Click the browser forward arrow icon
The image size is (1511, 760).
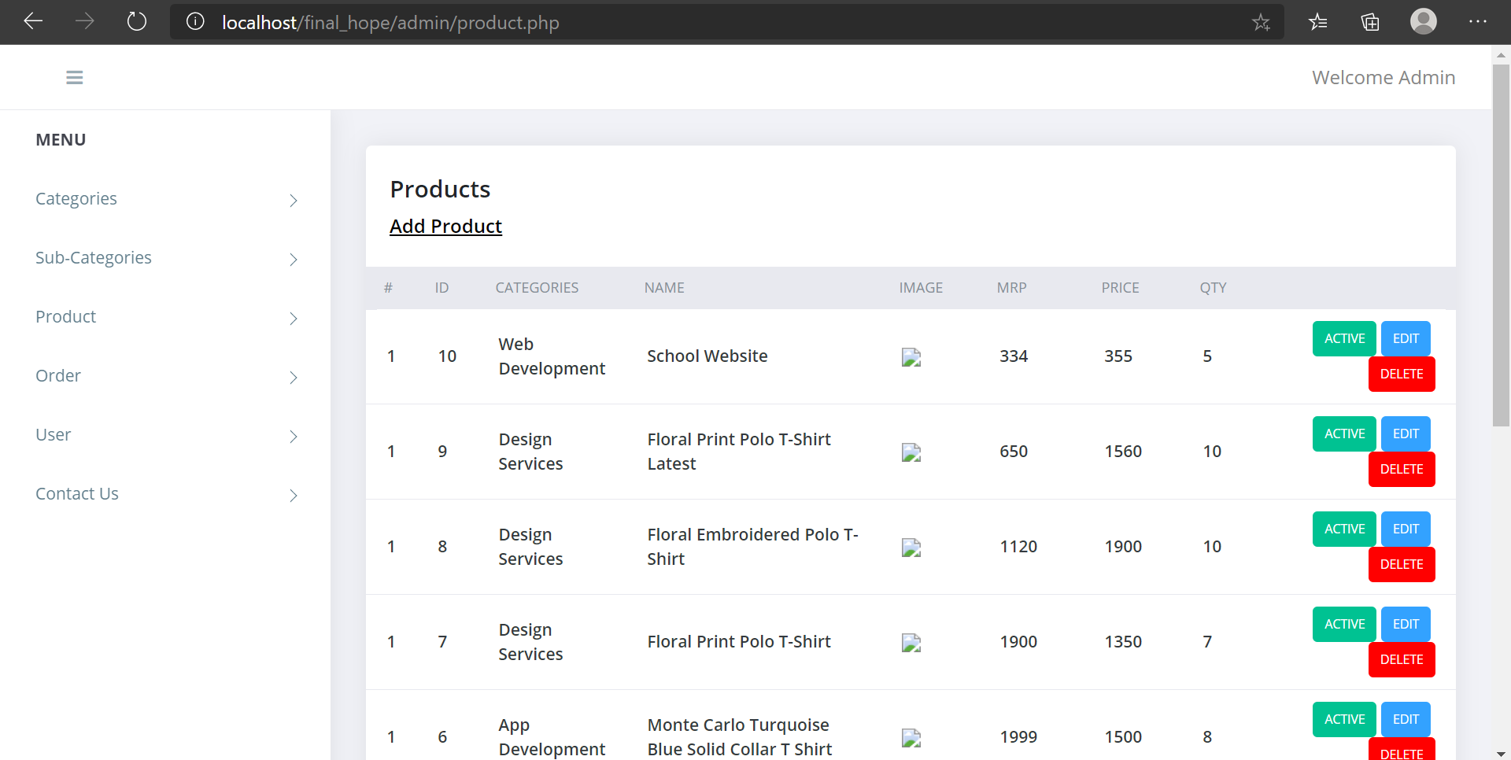pos(84,21)
